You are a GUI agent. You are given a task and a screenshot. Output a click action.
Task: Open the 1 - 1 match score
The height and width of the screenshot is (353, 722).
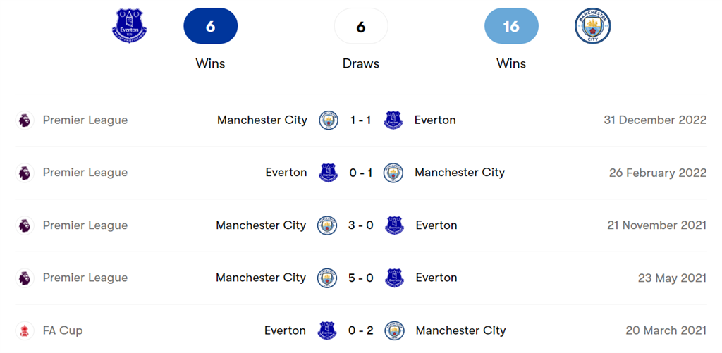(x=361, y=120)
